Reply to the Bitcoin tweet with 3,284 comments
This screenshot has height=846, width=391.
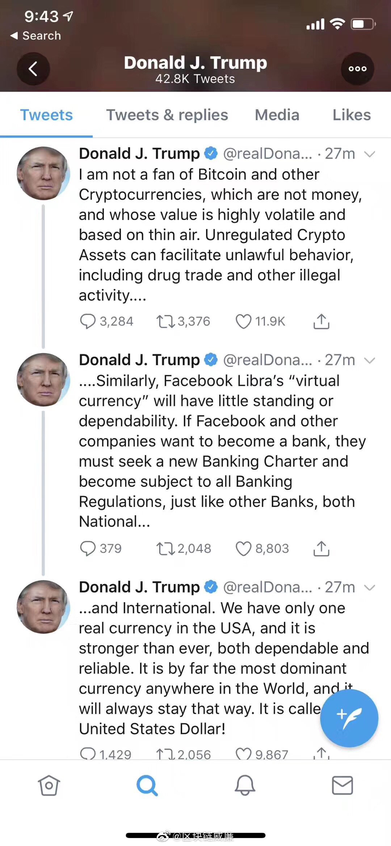(88, 321)
